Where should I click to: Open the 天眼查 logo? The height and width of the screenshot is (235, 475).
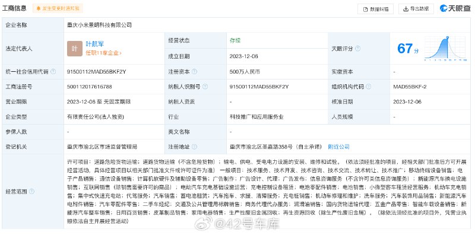[x=455, y=8]
